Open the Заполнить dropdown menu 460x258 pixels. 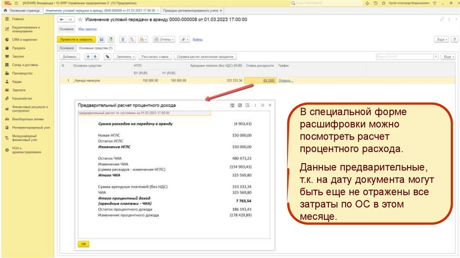126,57
